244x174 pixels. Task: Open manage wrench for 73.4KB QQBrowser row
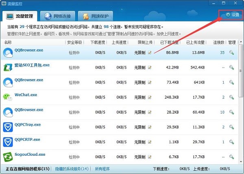(x=231, y=82)
